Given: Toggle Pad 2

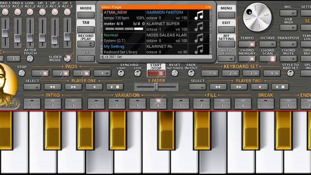Looking at the screenshot, I should 61,73.
